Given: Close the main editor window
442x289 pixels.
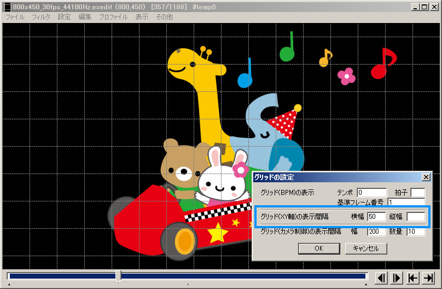Looking at the screenshot, I should point(434,7).
